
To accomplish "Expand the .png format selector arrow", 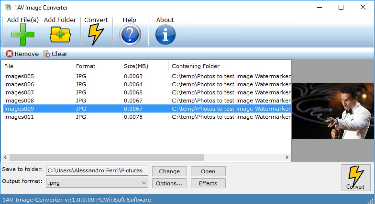I will click(144, 183).
